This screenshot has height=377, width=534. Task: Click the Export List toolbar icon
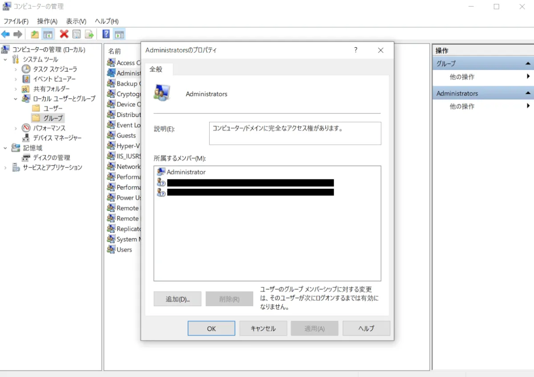tap(89, 34)
